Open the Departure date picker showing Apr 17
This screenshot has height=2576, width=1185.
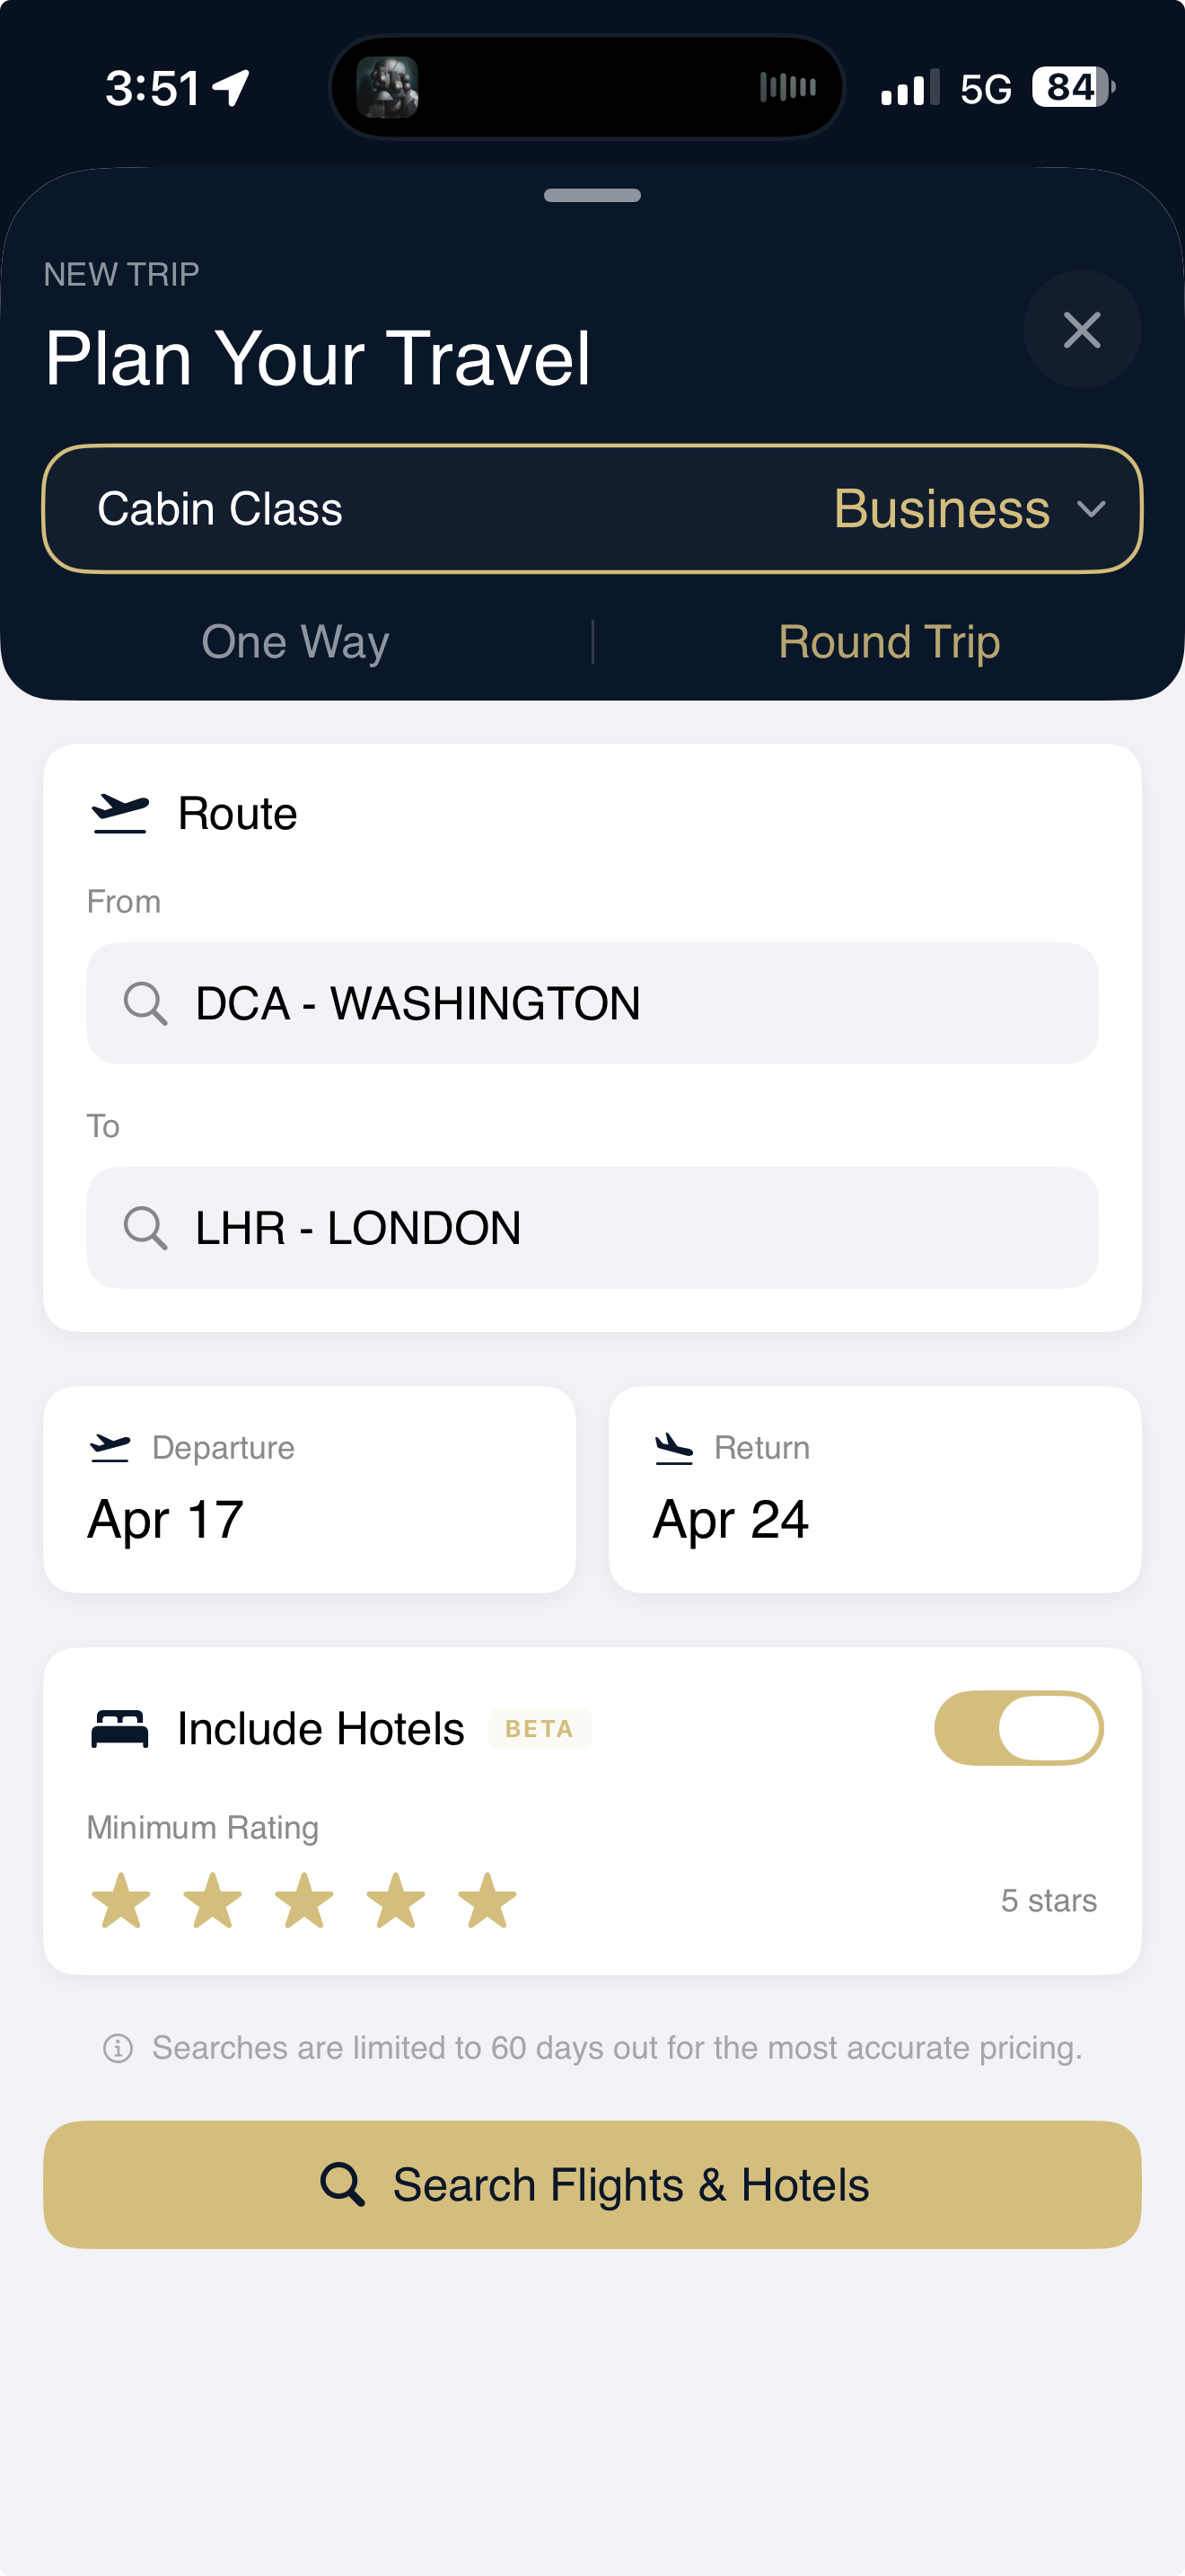point(309,1489)
